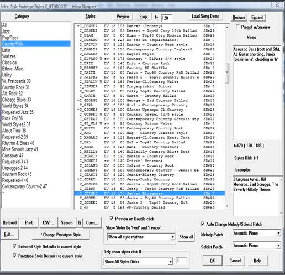The height and width of the screenshot is (275, 285).
Task: Click the Expand button
Action: tap(257, 18)
